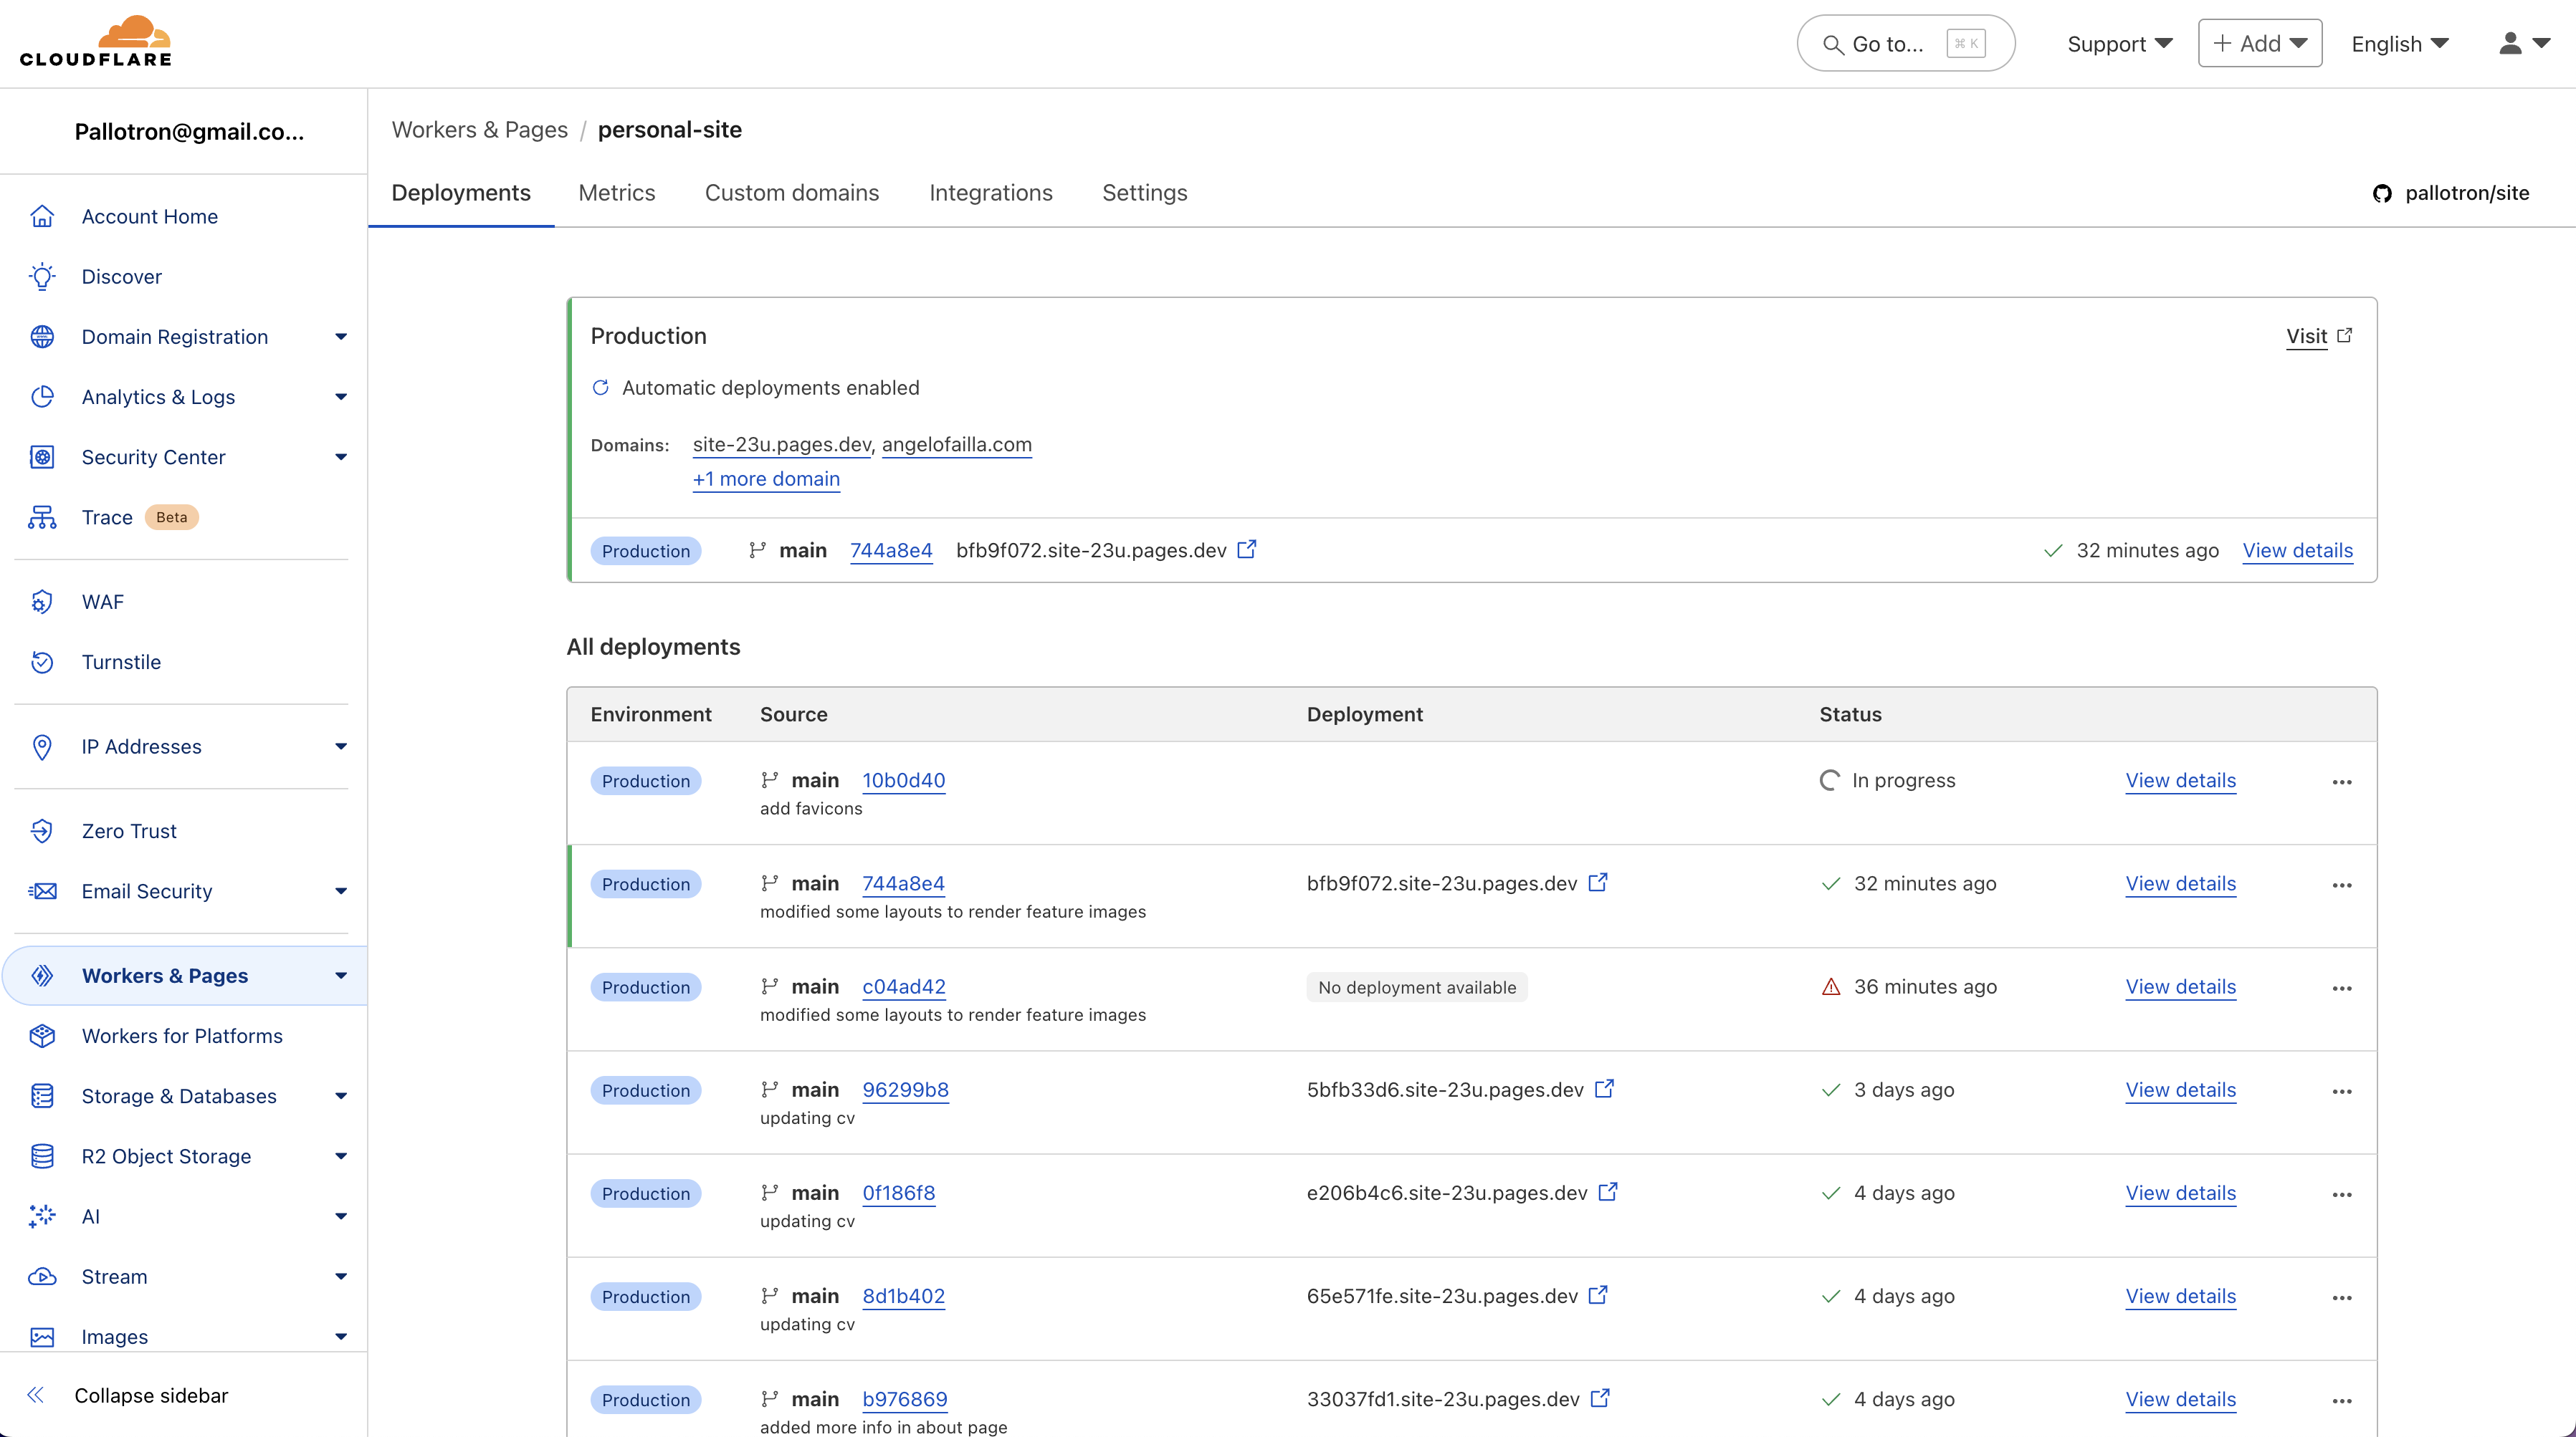Screen dimensions: 2576x1437
Task: Open Account Home from the sidebar
Action: [x=150, y=216]
